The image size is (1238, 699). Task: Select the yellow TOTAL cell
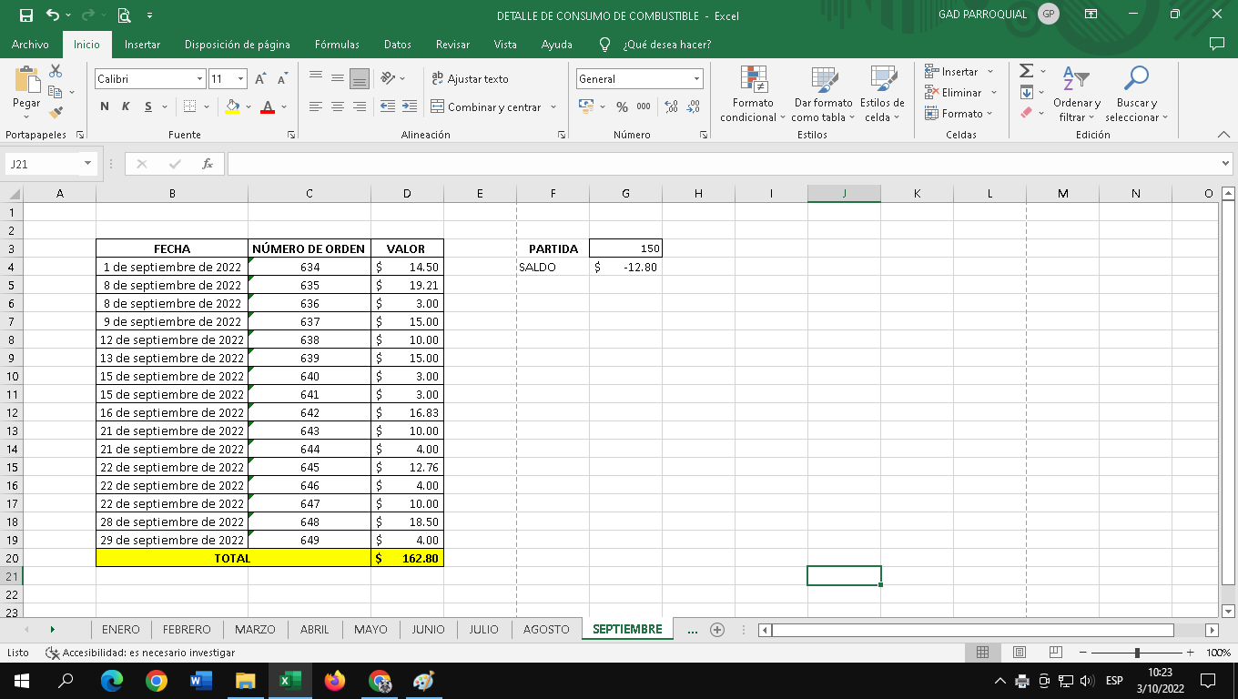[x=232, y=558]
